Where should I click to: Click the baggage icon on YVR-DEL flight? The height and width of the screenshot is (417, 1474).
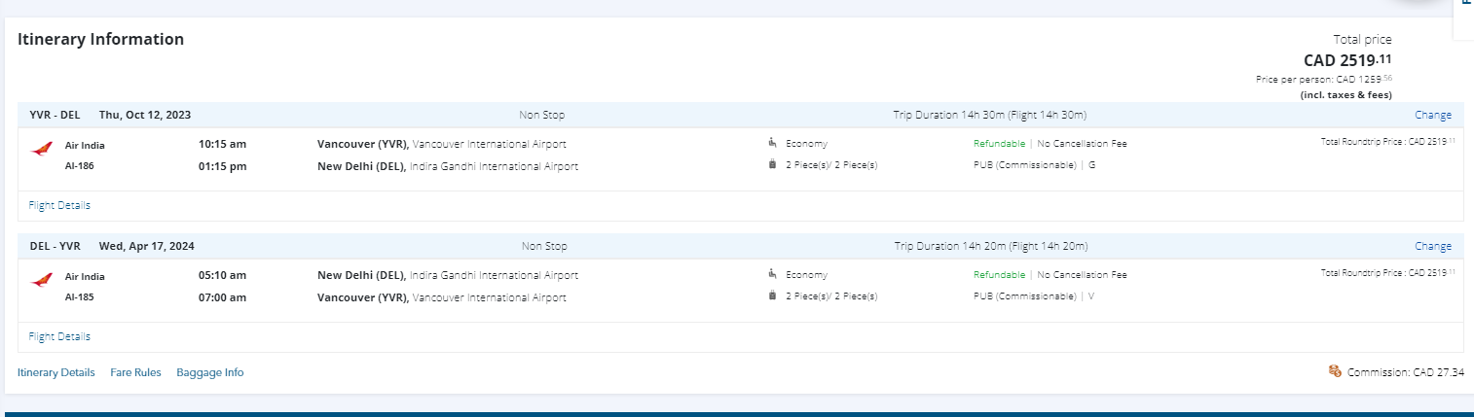[x=772, y=164]
